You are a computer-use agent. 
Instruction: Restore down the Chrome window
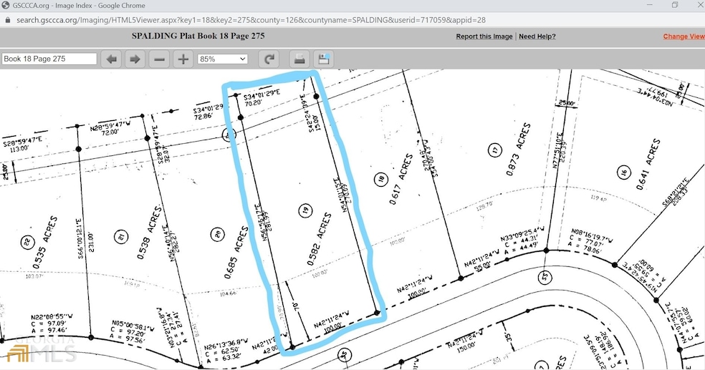tap(675, 6)
